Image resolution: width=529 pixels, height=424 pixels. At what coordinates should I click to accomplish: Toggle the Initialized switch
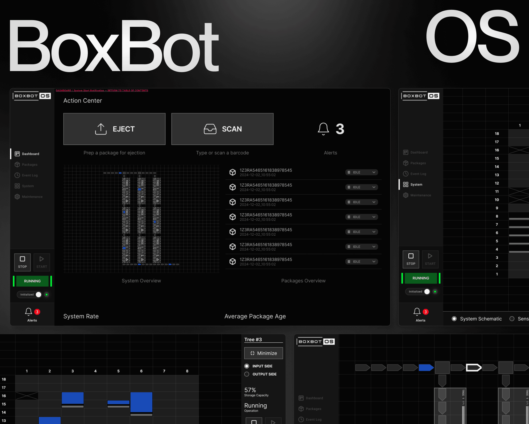pos(38,295)
